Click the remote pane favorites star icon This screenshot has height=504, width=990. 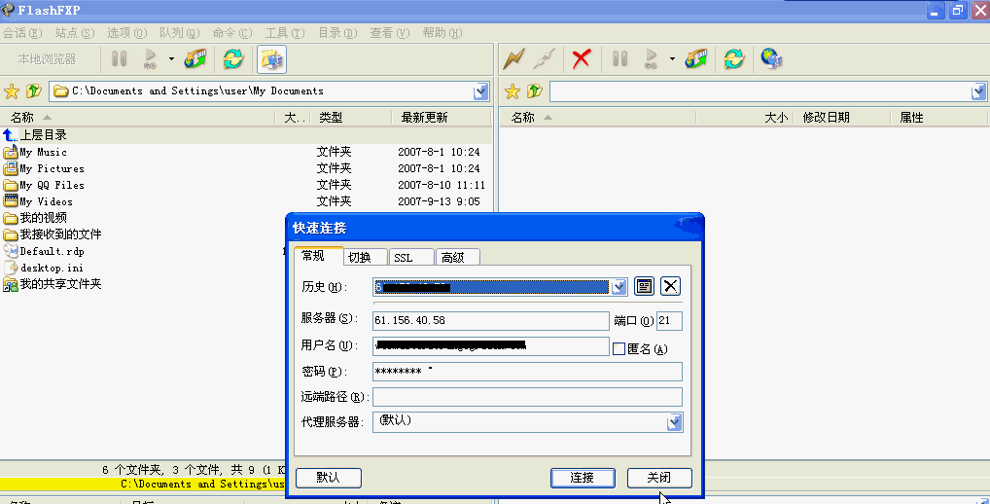tap(513, 91)
